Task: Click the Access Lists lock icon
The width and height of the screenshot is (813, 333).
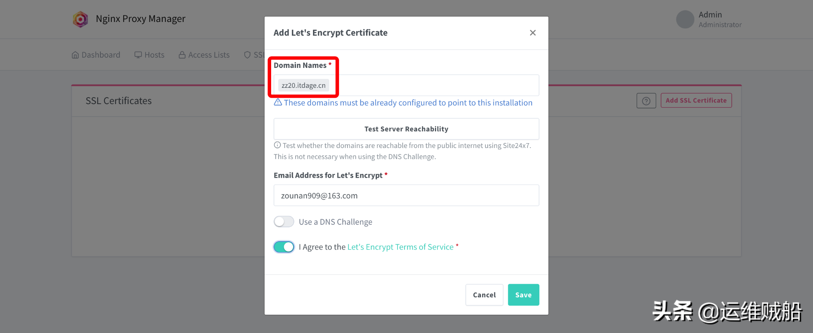Action: (182, 55)
